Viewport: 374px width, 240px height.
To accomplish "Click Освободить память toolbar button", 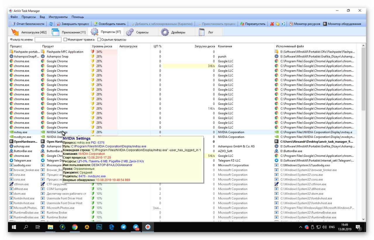I will pos(110,24).
